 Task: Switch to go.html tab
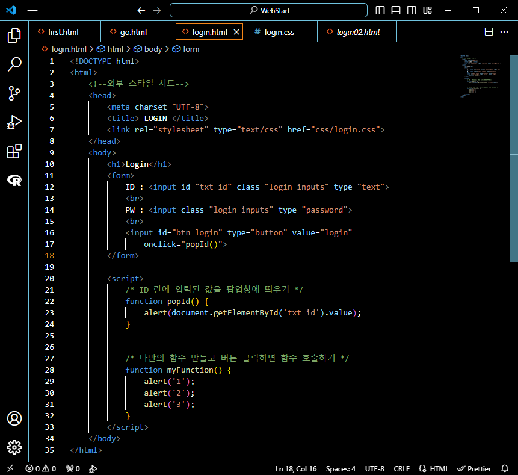click(x=137, y=32)
